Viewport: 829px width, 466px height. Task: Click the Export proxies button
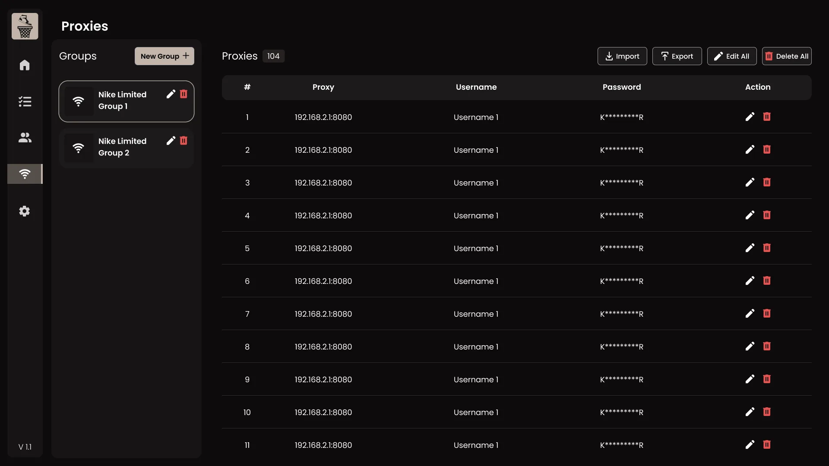(x=677, y=56)
